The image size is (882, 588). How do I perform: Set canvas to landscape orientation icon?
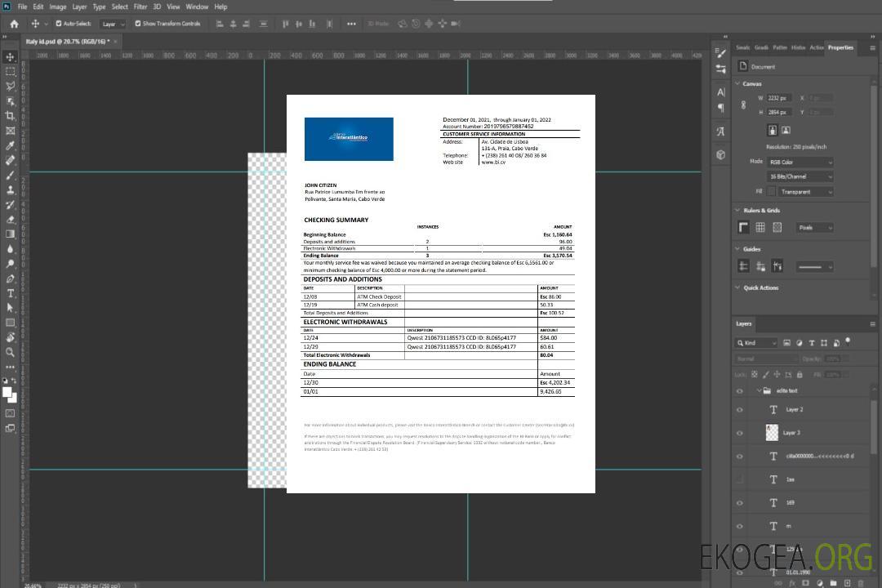point(786,130)
